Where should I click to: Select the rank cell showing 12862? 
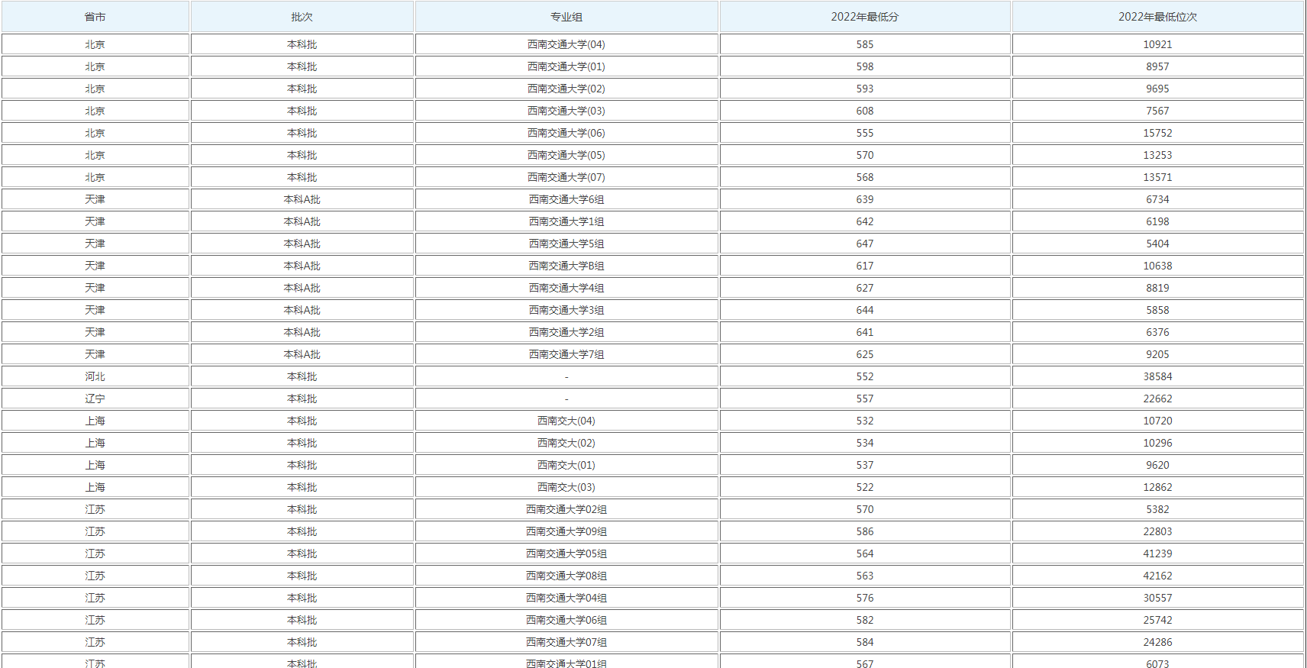click(1157, 487)
